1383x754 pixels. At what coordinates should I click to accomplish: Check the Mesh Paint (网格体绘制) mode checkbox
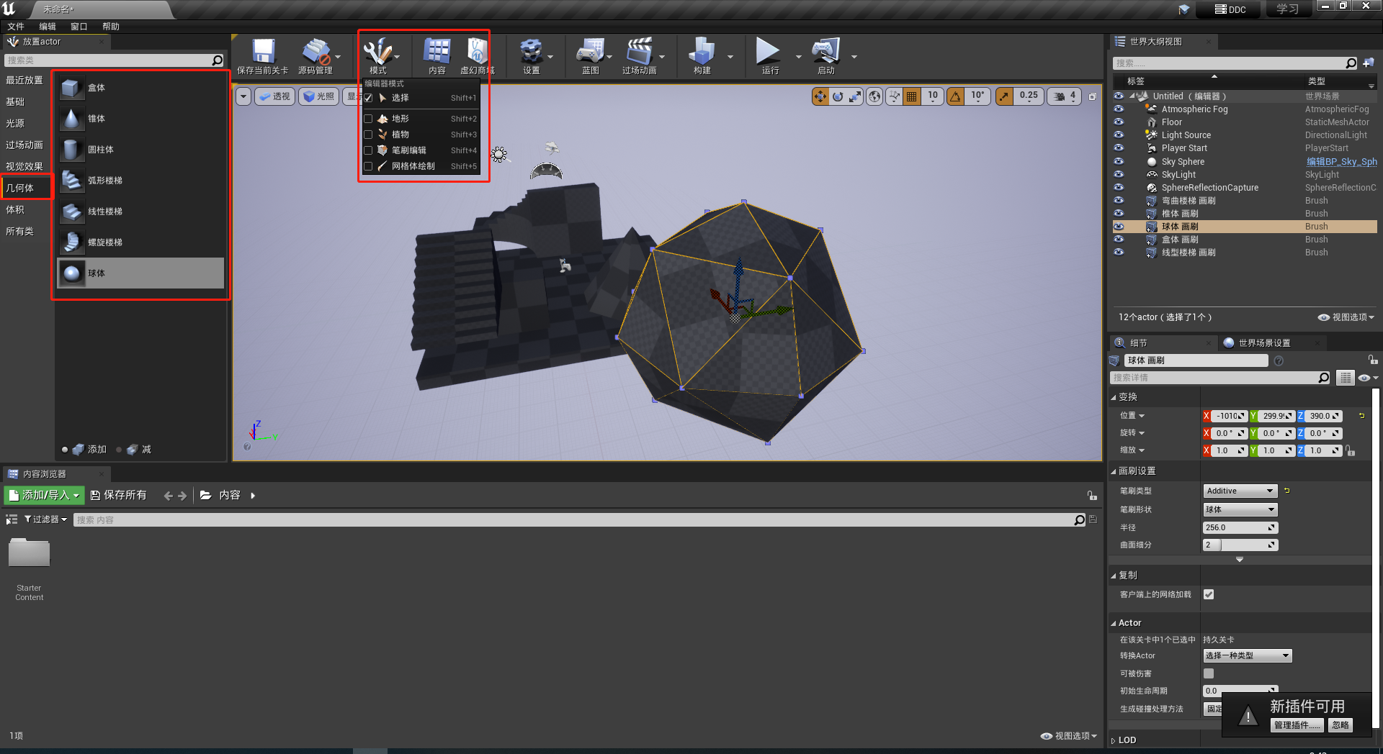coord(368,166)
